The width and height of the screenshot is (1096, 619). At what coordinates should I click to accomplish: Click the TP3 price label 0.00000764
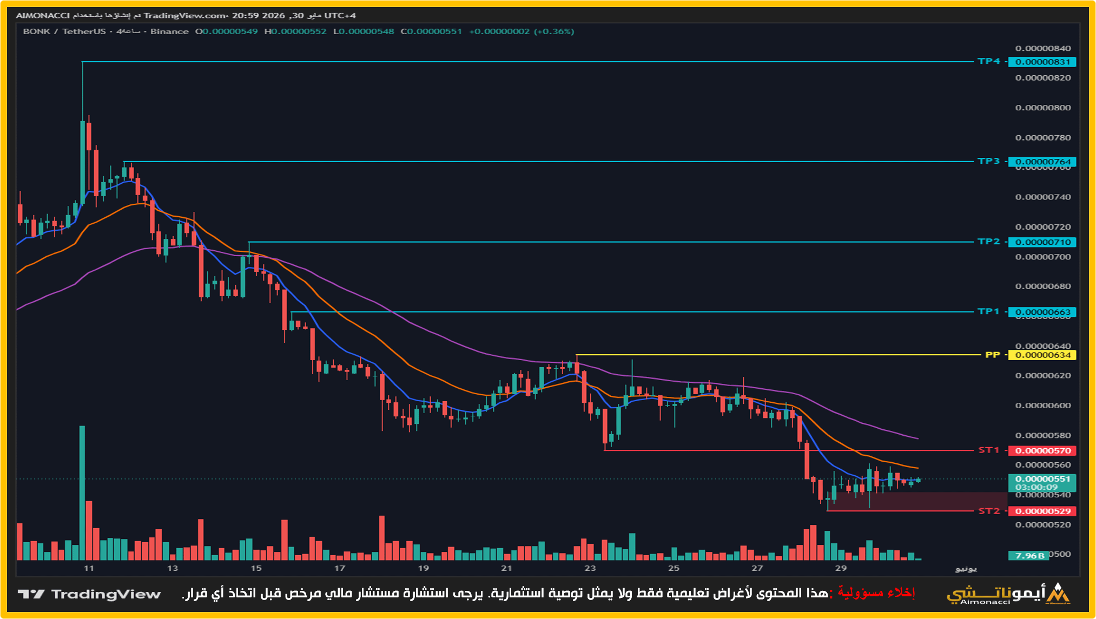[1042, 162]
